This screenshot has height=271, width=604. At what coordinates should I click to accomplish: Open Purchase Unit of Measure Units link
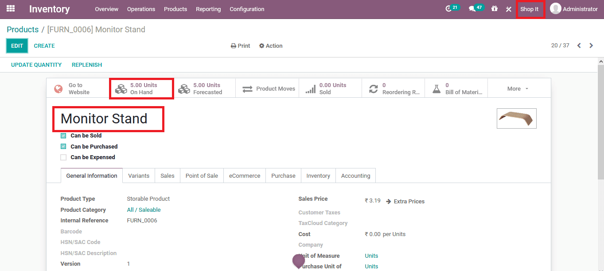(371, 267)
